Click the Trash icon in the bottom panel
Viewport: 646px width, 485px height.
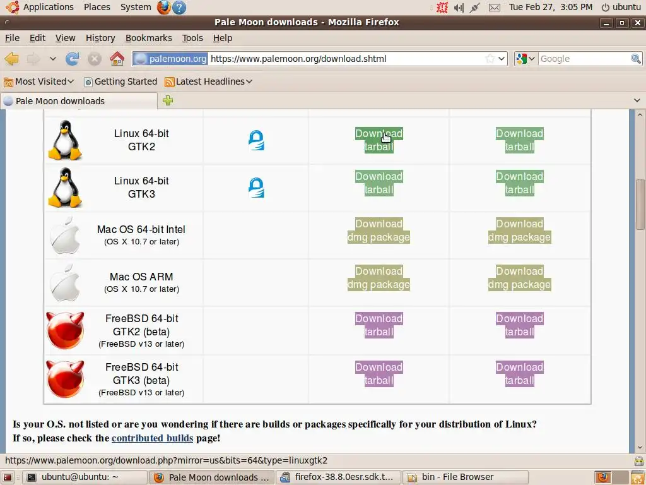[x=638, y=477]
